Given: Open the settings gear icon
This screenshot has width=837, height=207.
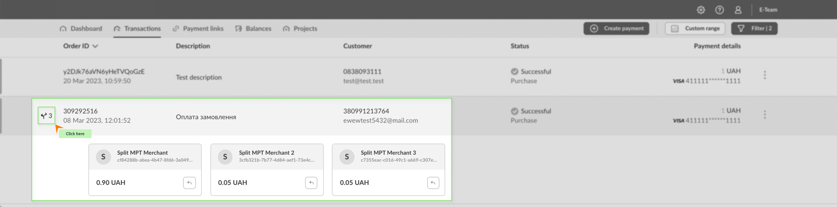Looking at the screenshot, I should 701,10.
